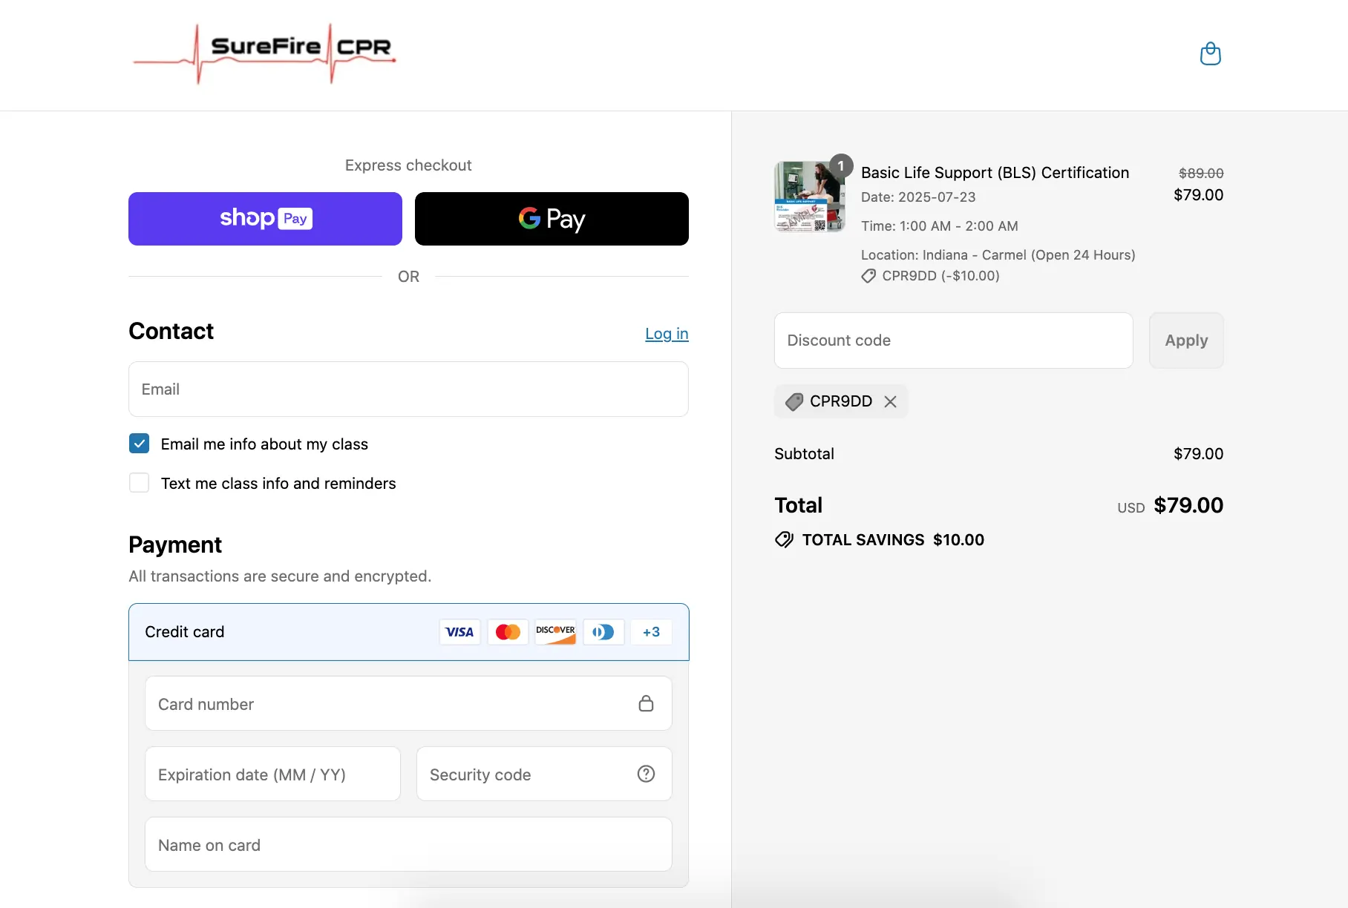
Task: Click the Diners Club card icon
Action: pos(603,632)
